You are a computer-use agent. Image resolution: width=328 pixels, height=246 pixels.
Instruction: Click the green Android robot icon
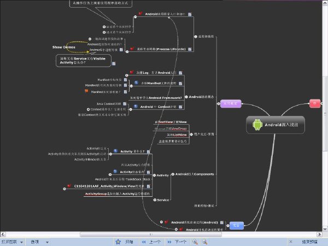click(257, 125)
